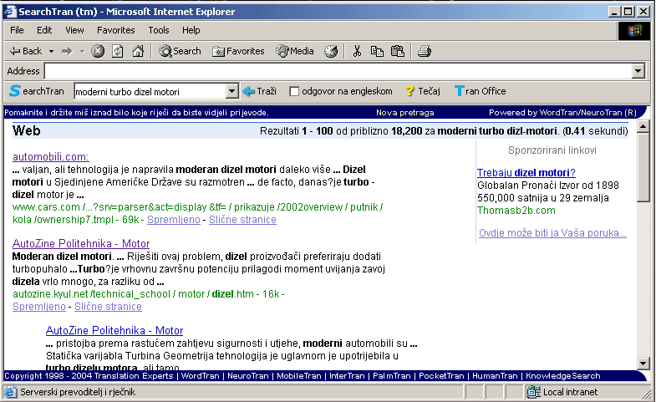The height and width of the screenshot is (402, 656).
Task: Open Slične stranice under cars.com result
Action: 242,220
